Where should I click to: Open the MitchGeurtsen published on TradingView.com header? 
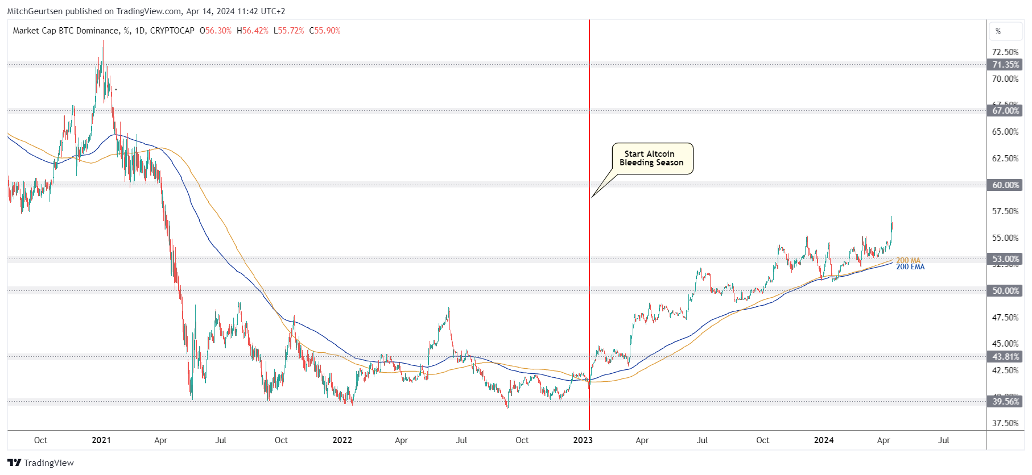[x=146, y=11]
